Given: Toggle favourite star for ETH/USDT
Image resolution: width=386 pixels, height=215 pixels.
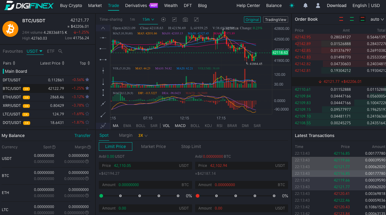Looking at the screenshot, I should 87,97.
